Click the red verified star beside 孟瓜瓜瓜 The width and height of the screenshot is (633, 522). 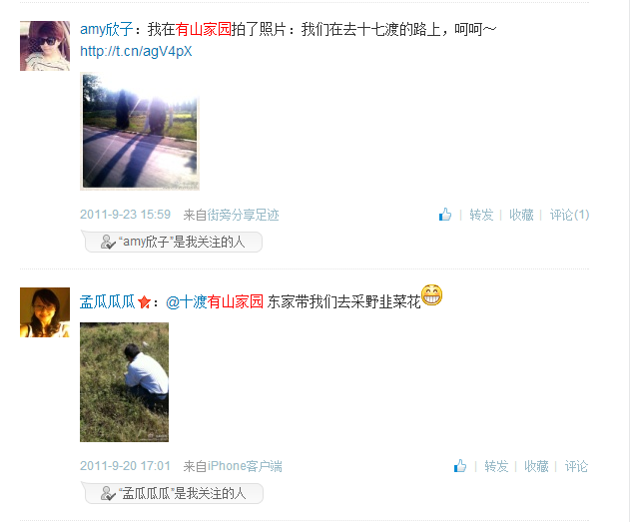coord(144,302)
